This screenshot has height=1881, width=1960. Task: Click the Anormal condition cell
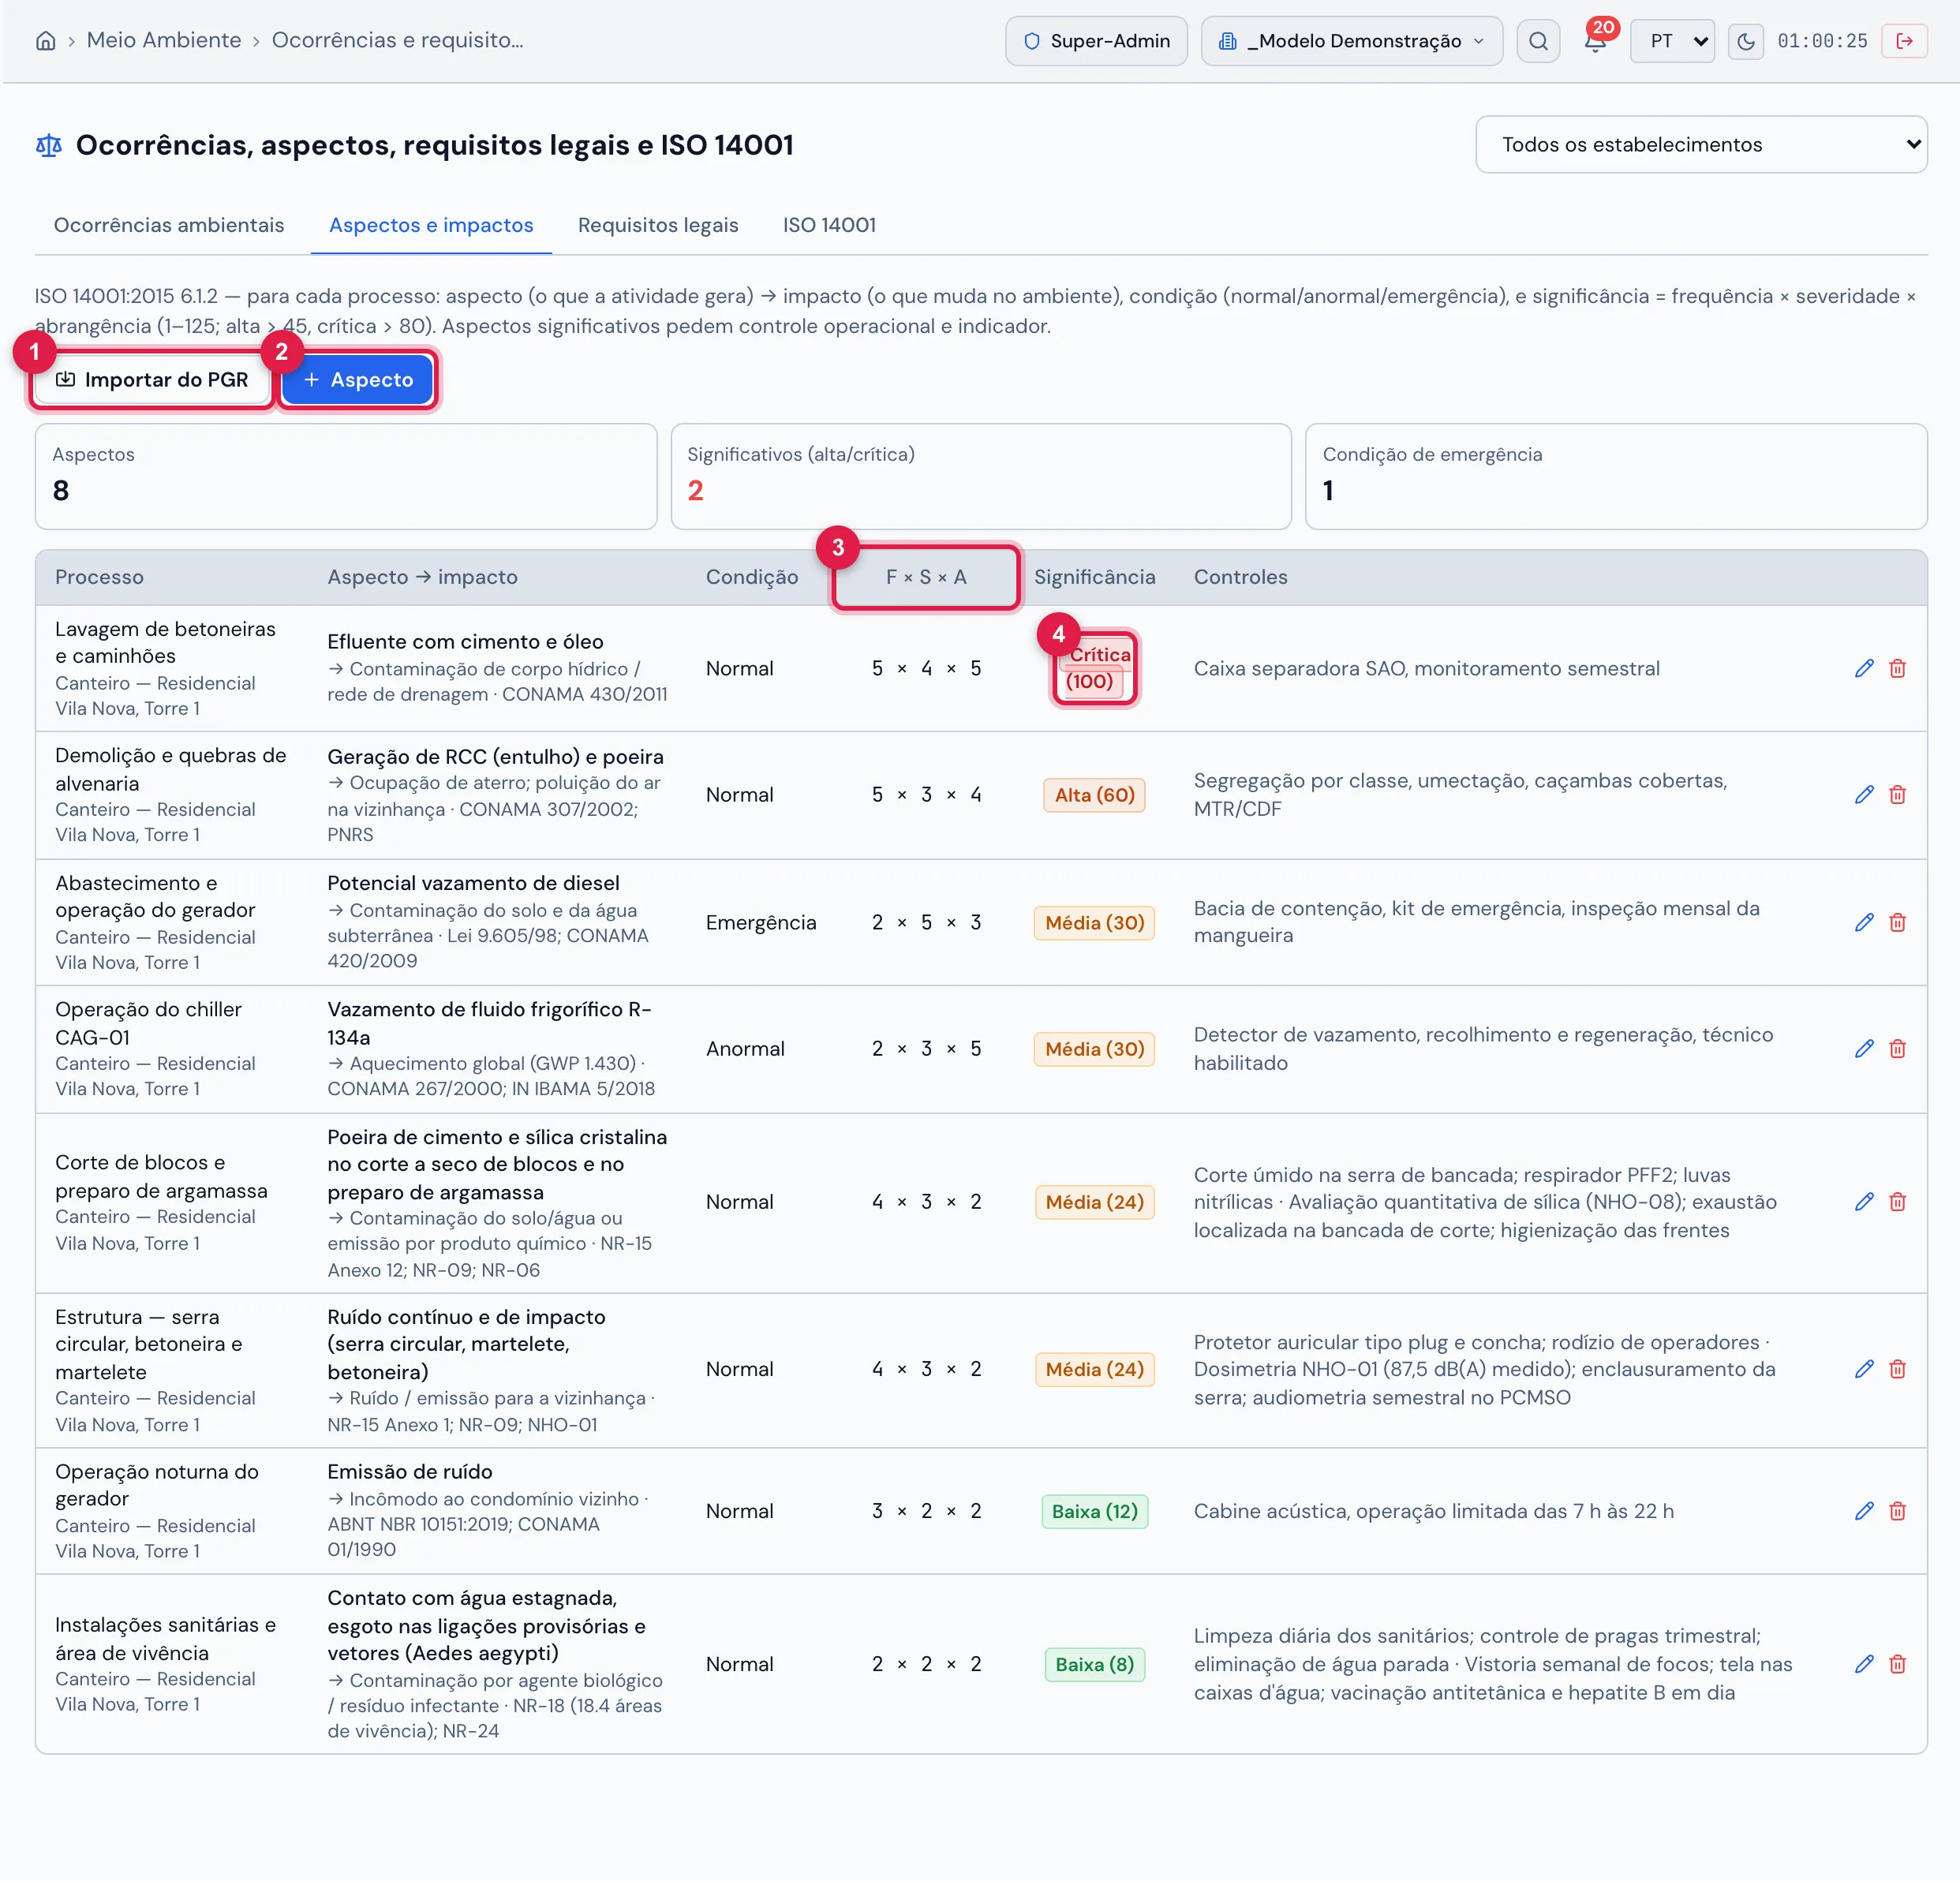click(745, 1049)
